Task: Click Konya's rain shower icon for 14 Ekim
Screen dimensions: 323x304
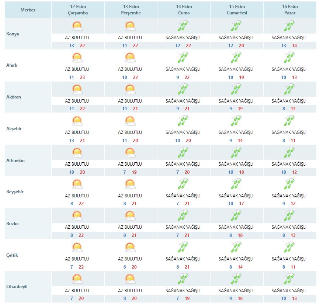Action: pos(183,26)
